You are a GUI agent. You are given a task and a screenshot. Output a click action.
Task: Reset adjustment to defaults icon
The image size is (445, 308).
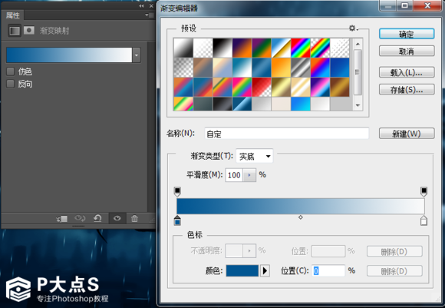coord(97,218)
